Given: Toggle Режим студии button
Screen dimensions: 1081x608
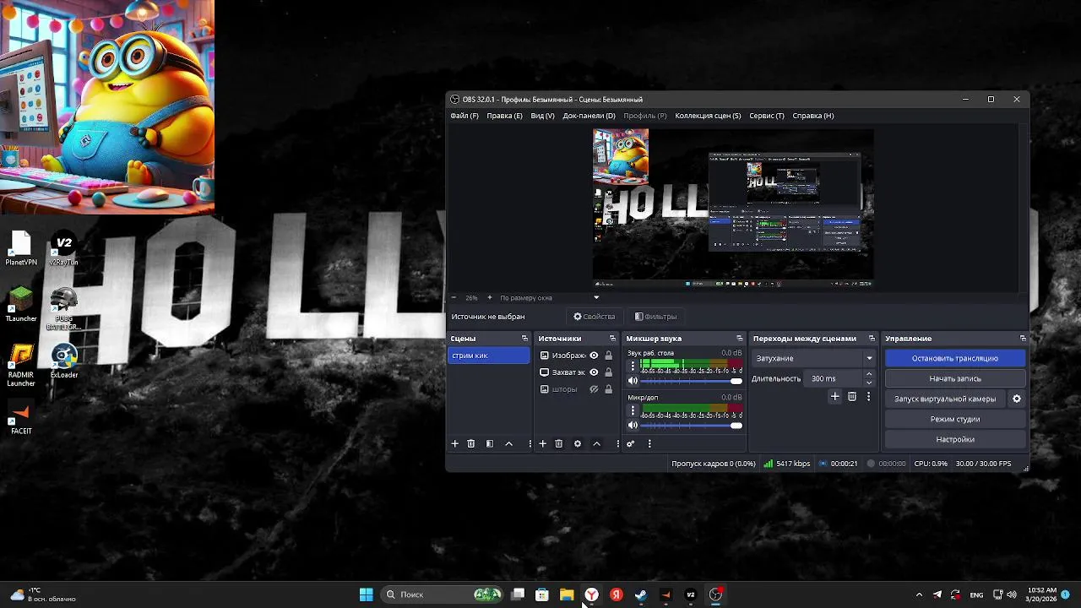Looking at the screenshot, I should pyautogui.click(x=955, y=419).
